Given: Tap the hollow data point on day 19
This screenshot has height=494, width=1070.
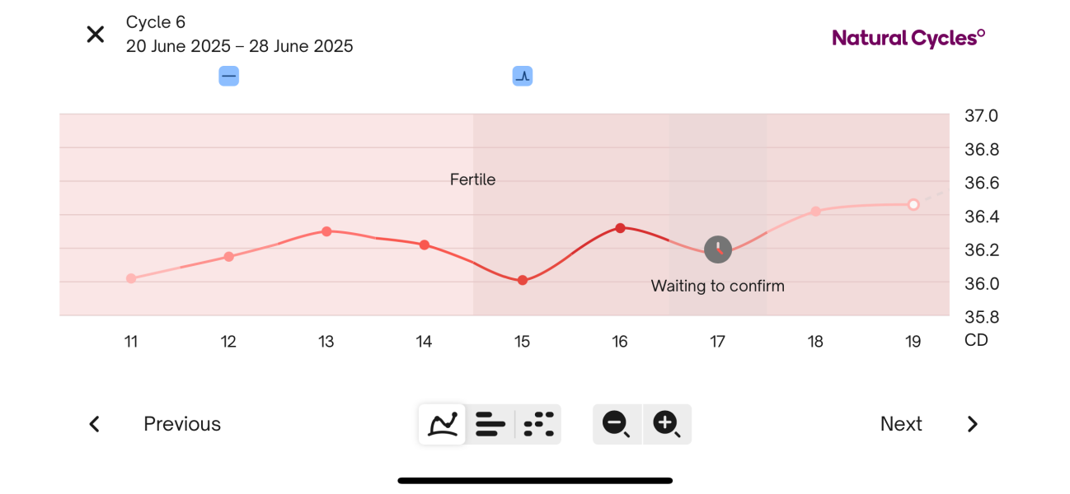Looking at the screenshot, I should tap(913, 204).
